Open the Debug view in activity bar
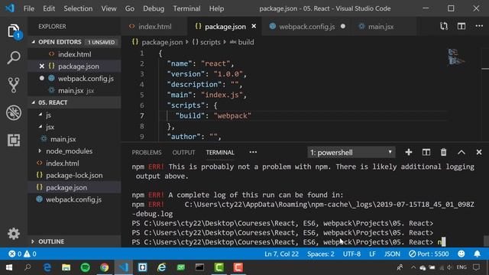The image size is (489, 275). (14, 112)
